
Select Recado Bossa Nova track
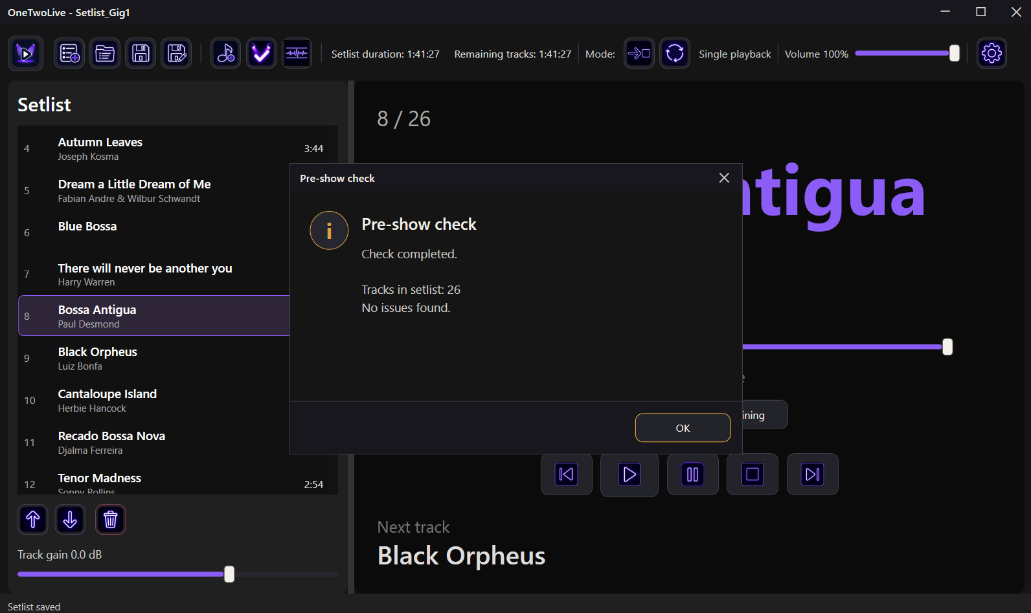[x=154, y=442]
